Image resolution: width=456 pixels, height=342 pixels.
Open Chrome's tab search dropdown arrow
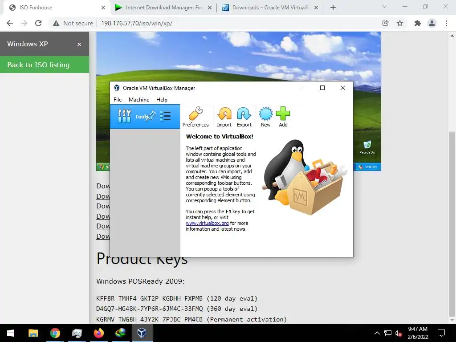pos(384,6)
